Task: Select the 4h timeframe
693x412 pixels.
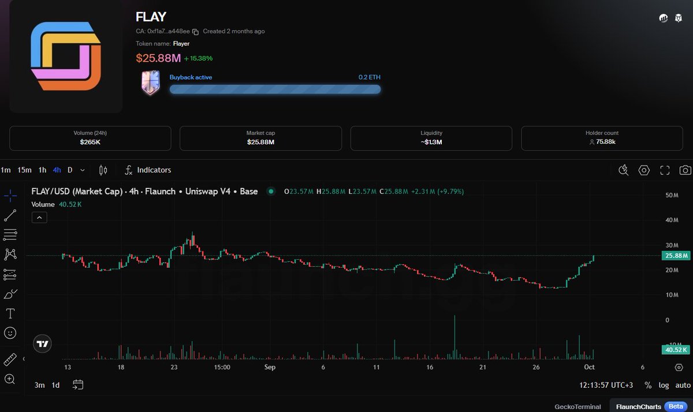Action: pos(57,170)
